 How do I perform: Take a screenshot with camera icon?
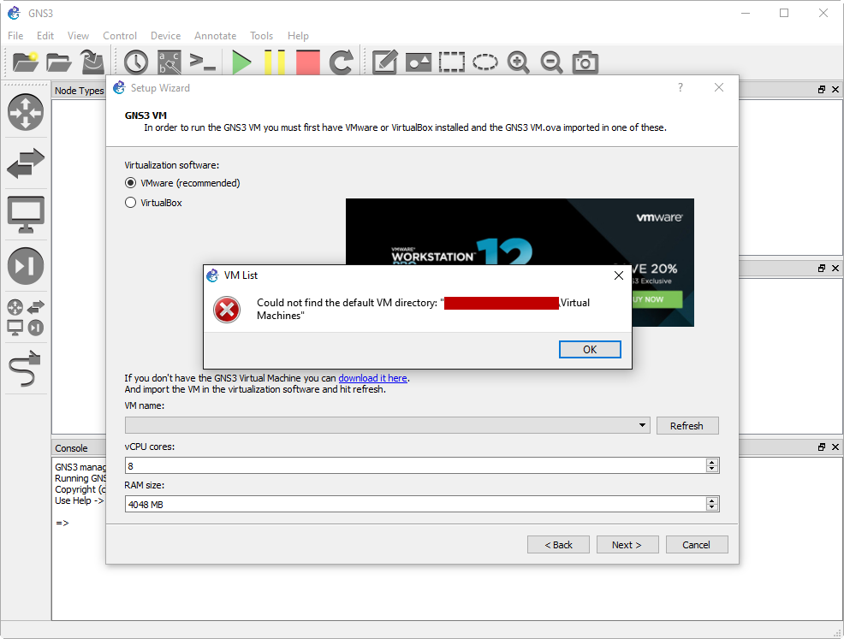(x=585, y=62)
